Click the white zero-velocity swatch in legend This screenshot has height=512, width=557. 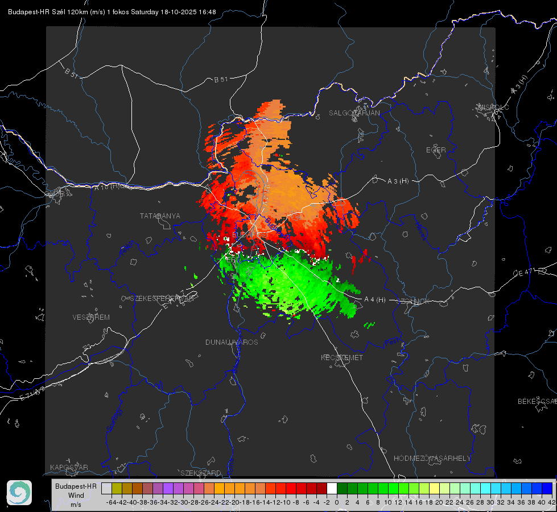[332, 488]
